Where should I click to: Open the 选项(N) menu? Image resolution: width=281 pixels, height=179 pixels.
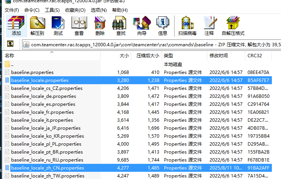(x=98, y=10)
